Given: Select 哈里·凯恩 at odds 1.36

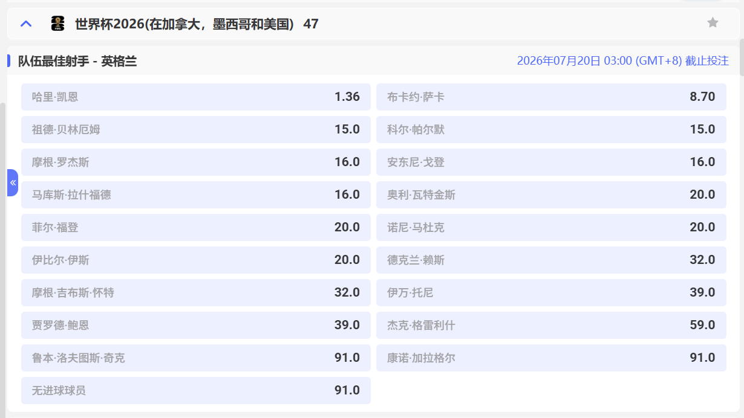Looking at the screenshot, I should [x=195, y=96].
